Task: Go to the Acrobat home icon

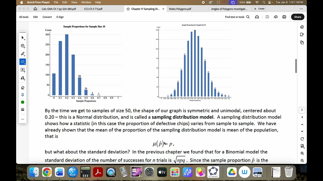Action: pos(35,9)
